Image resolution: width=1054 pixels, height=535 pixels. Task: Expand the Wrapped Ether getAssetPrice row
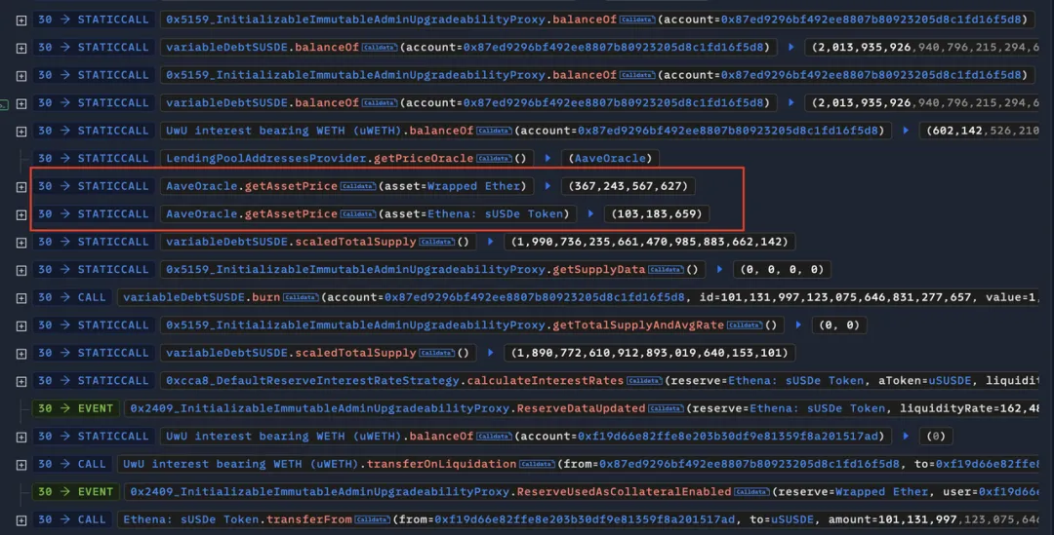[x=21, y=187]
